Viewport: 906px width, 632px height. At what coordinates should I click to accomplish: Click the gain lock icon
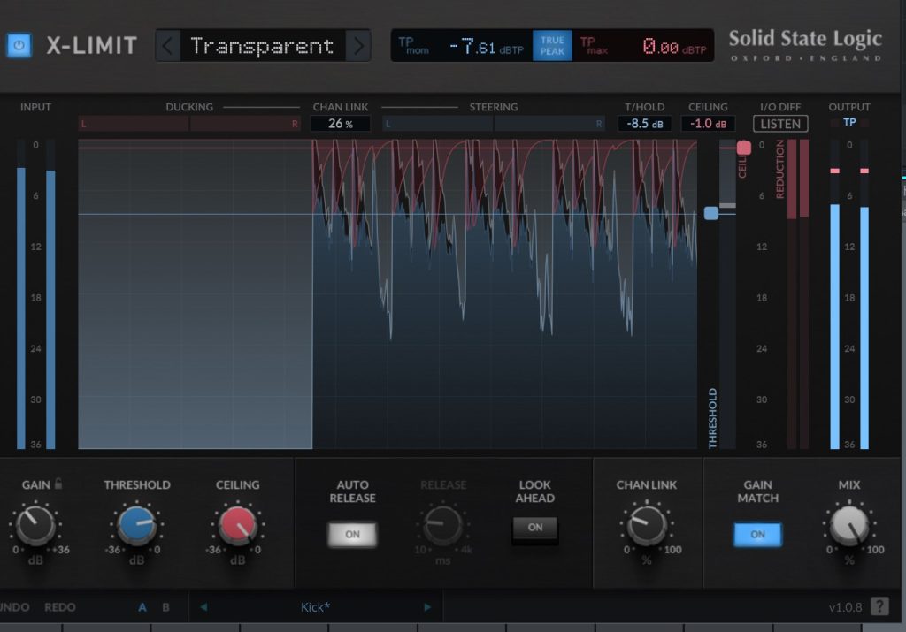coord(58,484)
